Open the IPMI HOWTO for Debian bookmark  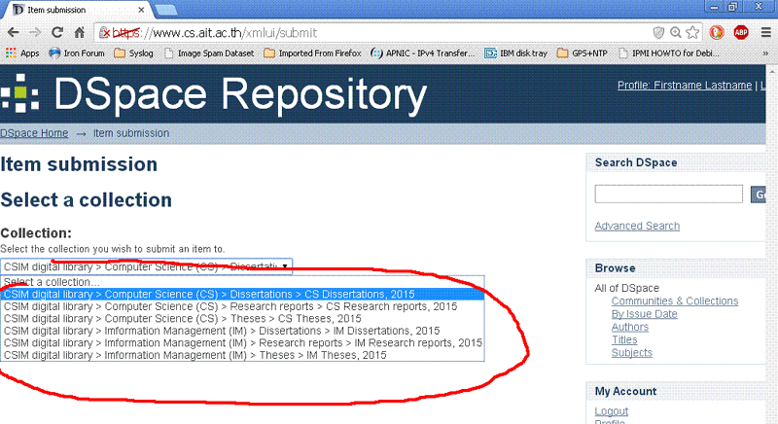[x=668, y=53]
